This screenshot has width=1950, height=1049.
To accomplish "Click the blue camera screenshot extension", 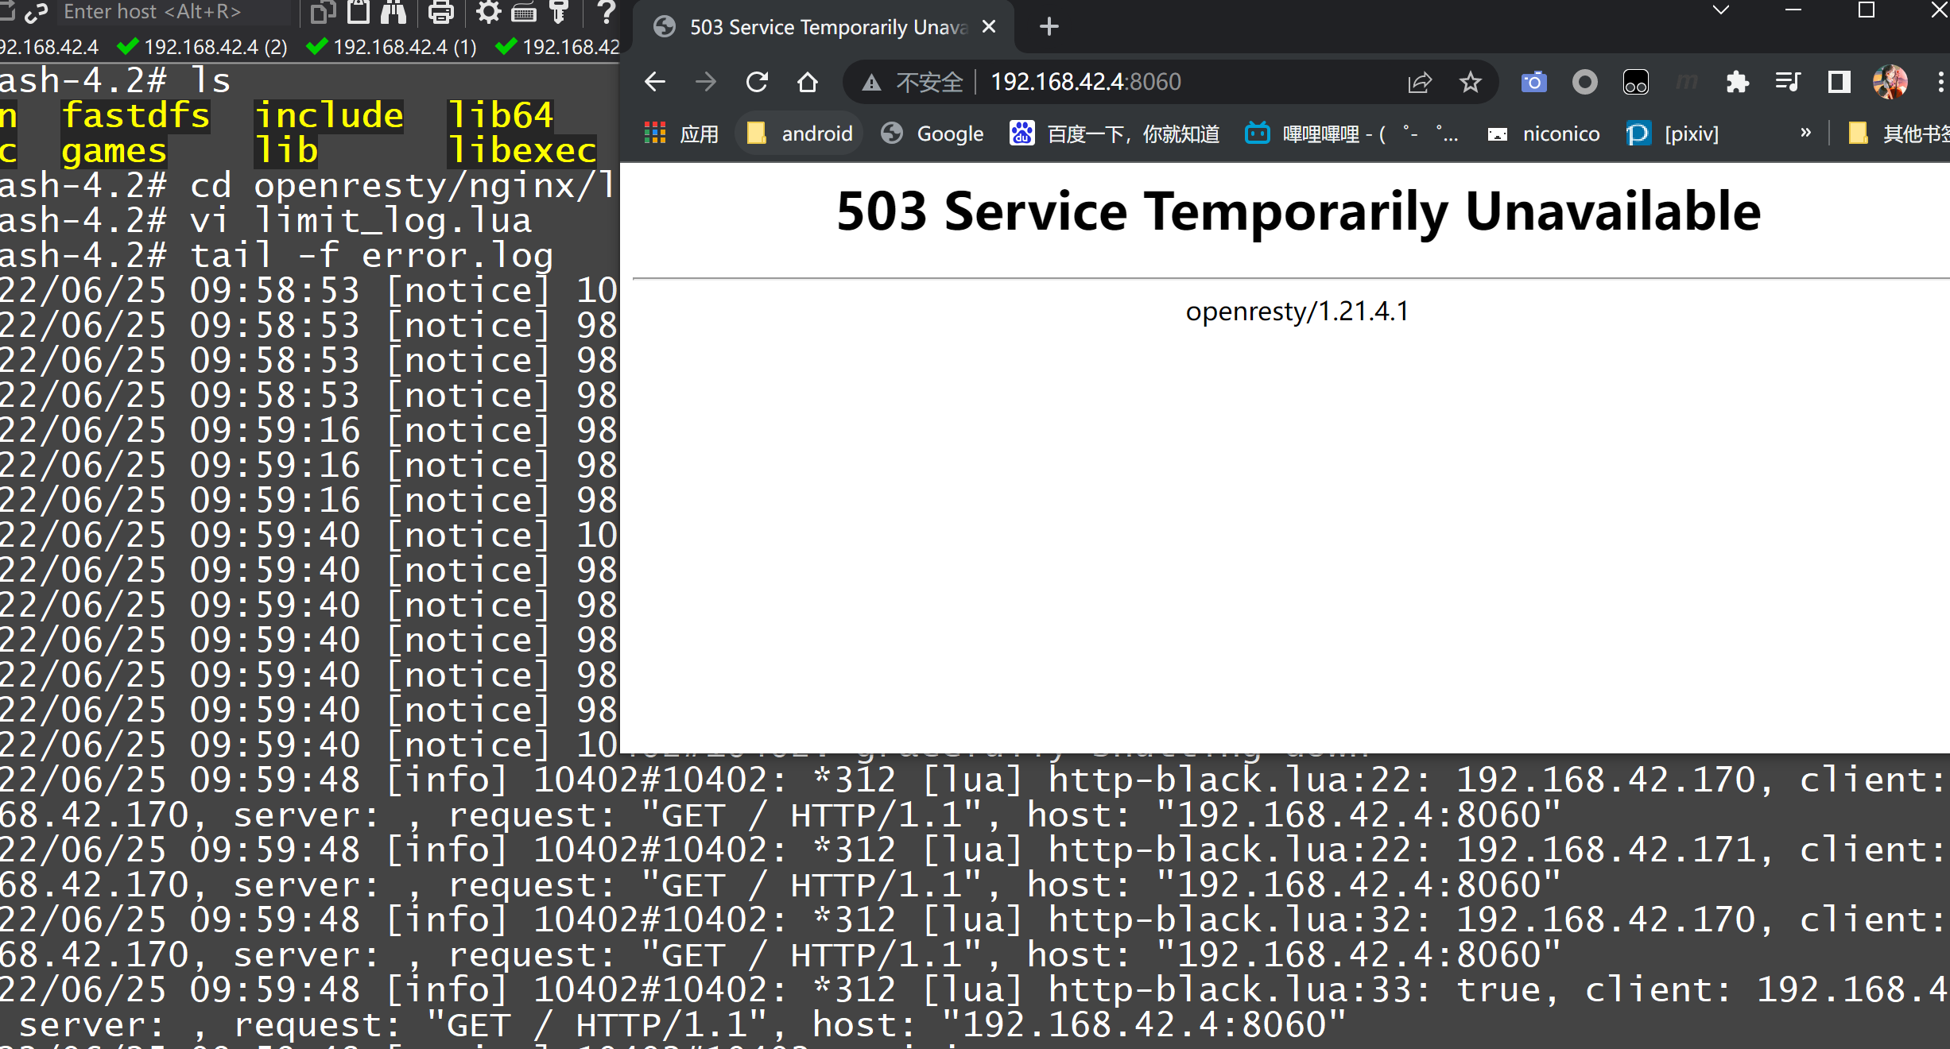I will tap(1533, 82).
